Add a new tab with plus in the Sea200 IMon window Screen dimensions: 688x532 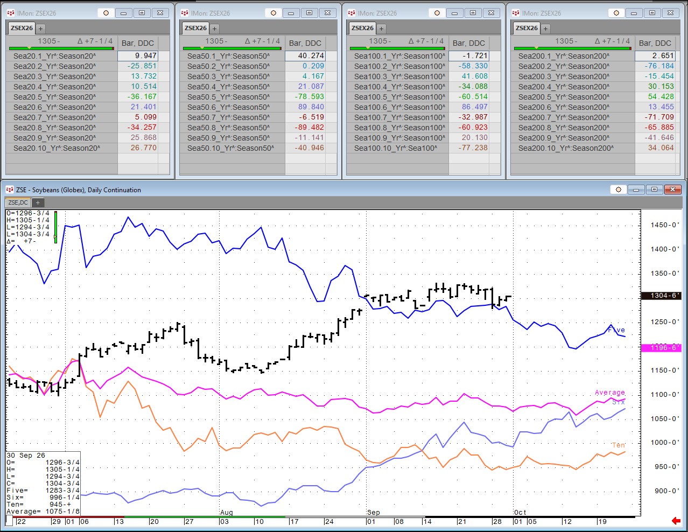point(545,29)
